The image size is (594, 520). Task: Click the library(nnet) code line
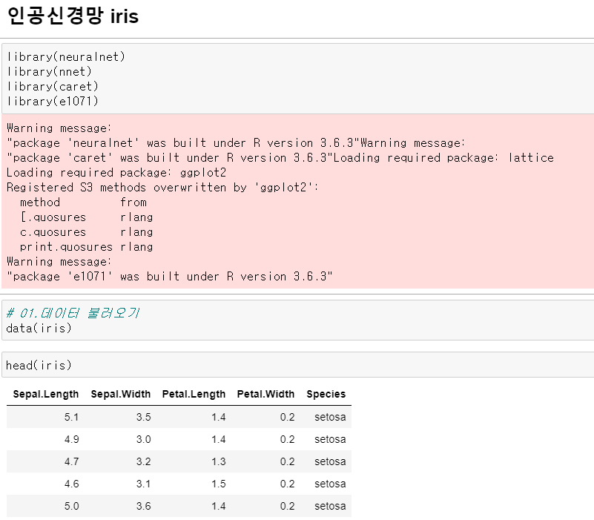tap(49, 72)
